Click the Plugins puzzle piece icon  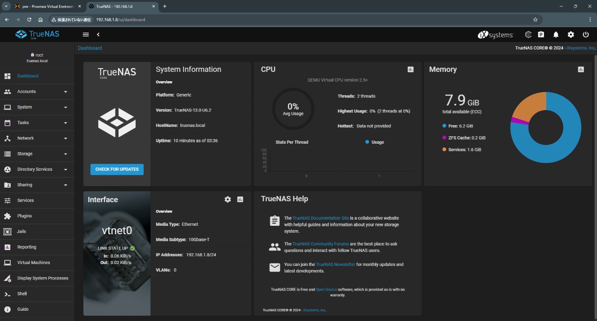pos(7,216)
